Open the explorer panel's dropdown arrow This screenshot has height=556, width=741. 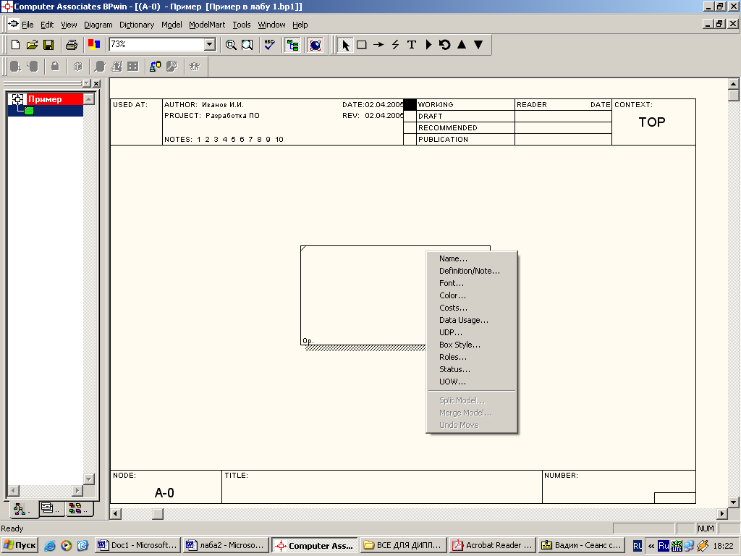(x=86, y=84)
